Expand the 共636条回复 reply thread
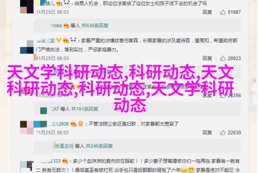 click(95, 26)
